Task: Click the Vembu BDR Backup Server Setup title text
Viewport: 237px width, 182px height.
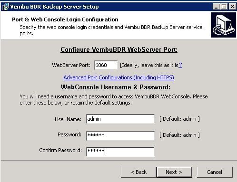Action: click(54, 7)
